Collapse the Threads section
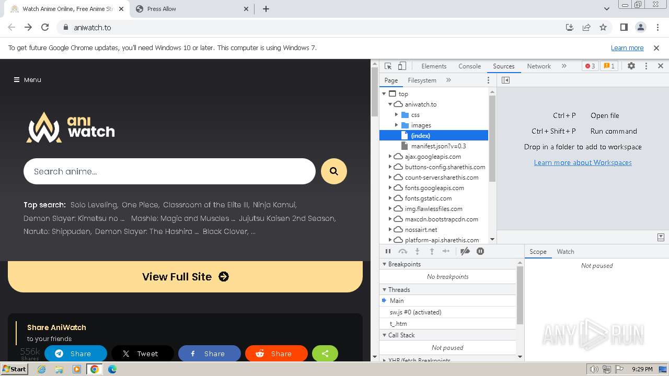 click(385, 290)
